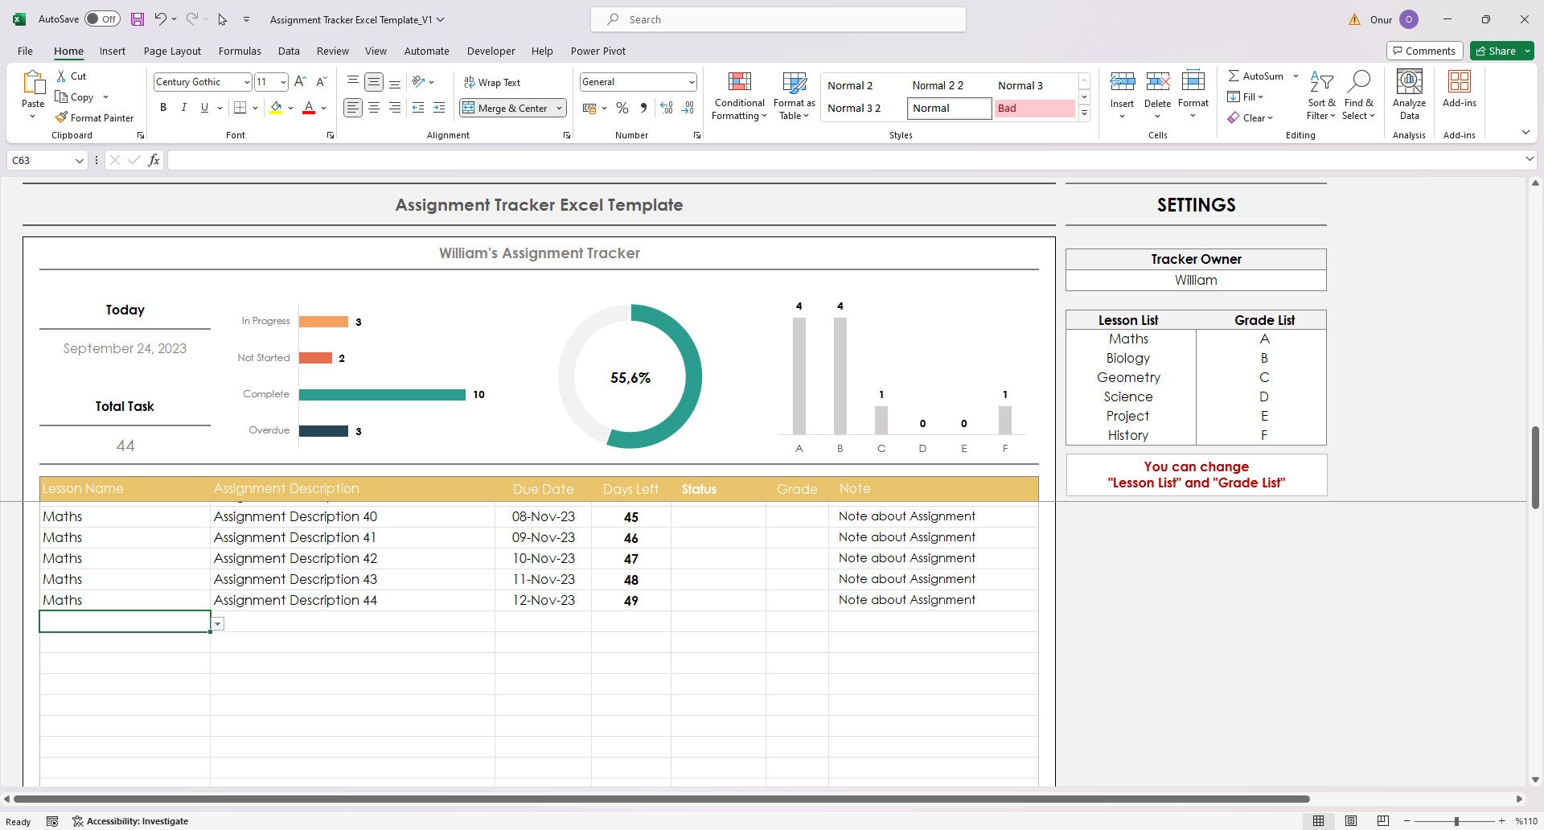Open Sort & Filter options
This screenshot has height=830, width=1544.
point(1322,95)
